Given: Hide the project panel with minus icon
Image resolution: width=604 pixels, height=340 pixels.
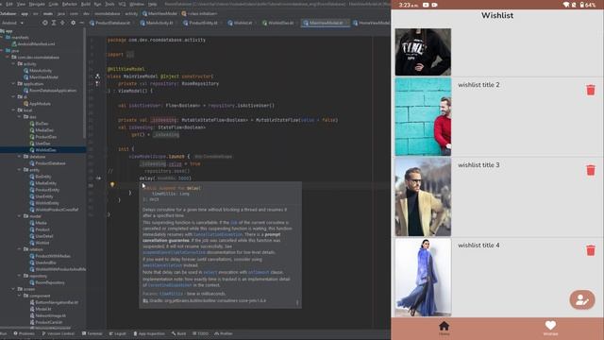Looking at the screenshot, I should [x=82, y=23].
